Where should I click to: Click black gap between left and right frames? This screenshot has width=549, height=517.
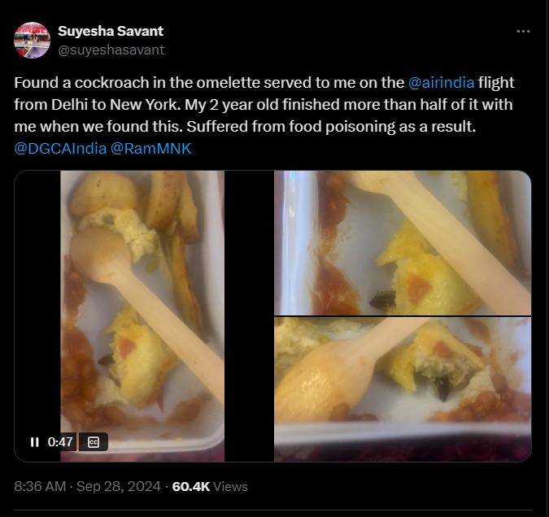click(249, 317)
